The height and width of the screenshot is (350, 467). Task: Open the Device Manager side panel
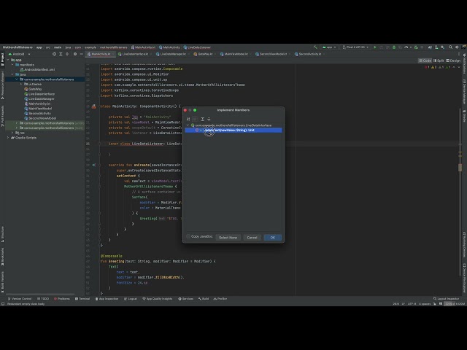click(464, 92)
